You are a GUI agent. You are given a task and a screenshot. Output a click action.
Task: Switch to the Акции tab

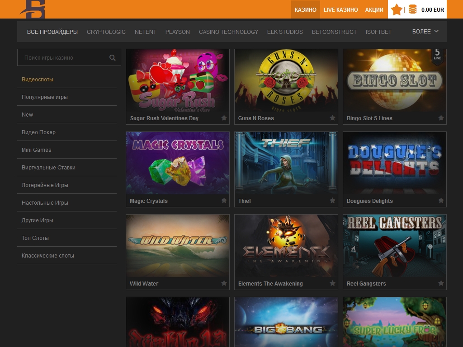click(x=374, y=9)
